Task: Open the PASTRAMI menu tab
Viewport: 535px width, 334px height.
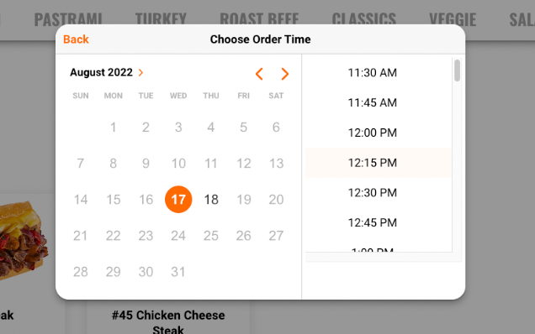Action: pos(68,19)
